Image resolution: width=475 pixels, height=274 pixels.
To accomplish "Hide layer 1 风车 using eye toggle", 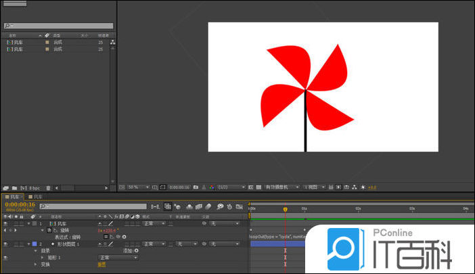I will pyautogui.click(x=5, y=223).
